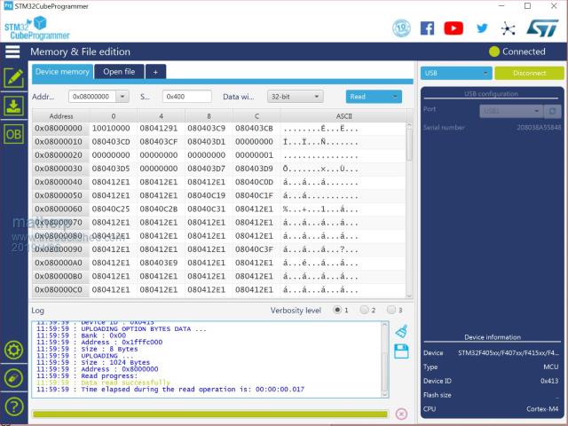
Task: Expand the Read button dropdown arrow
Action: pyautogui.click(x=395, y=97)
